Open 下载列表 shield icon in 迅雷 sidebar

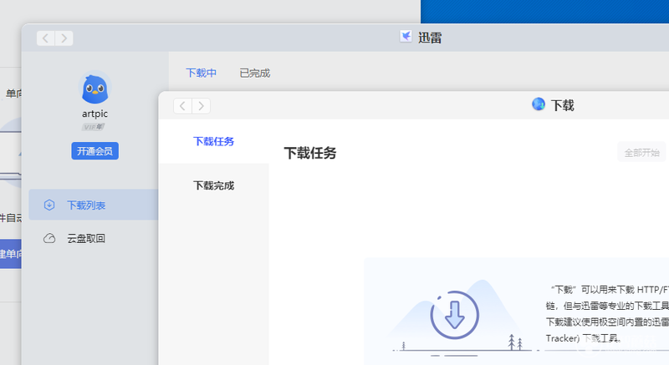click(x=49, y=205)
